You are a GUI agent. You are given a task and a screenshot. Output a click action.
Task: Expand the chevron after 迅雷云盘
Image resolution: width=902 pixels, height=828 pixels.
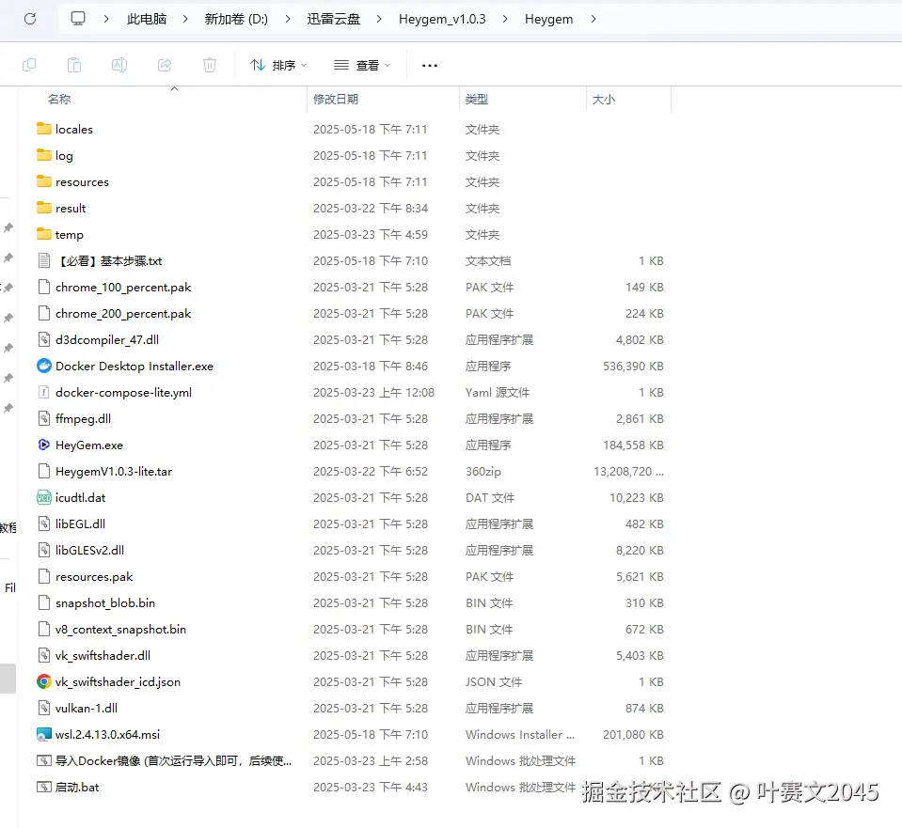pyautogui.click(x=379, y=19)
